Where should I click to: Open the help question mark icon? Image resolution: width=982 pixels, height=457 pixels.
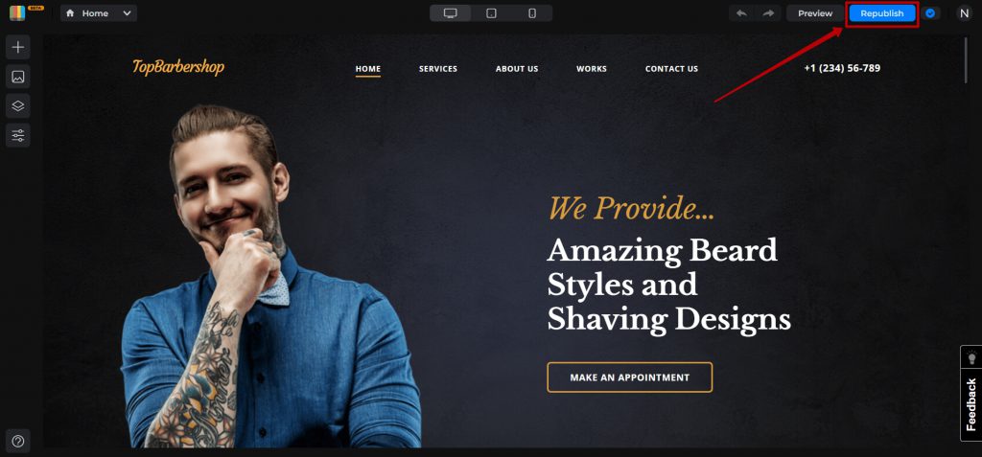point(17,442)
